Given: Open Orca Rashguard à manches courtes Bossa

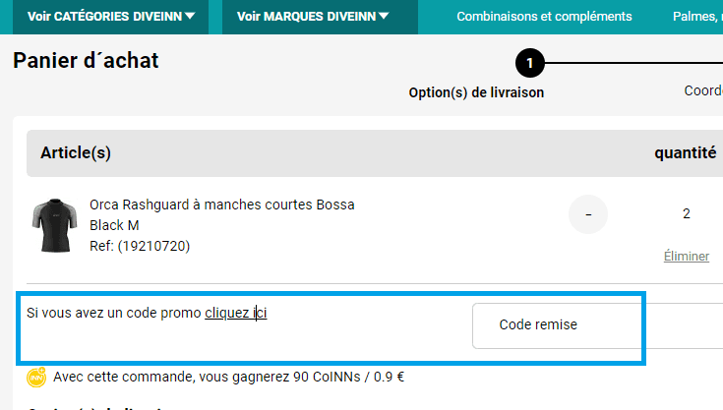Looking at the screenshot, I should pos(221,205).
